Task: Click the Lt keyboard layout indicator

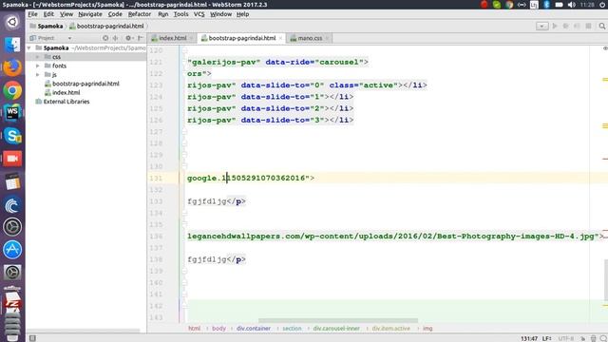Action: pyautogui.click(x=534, y=5)
